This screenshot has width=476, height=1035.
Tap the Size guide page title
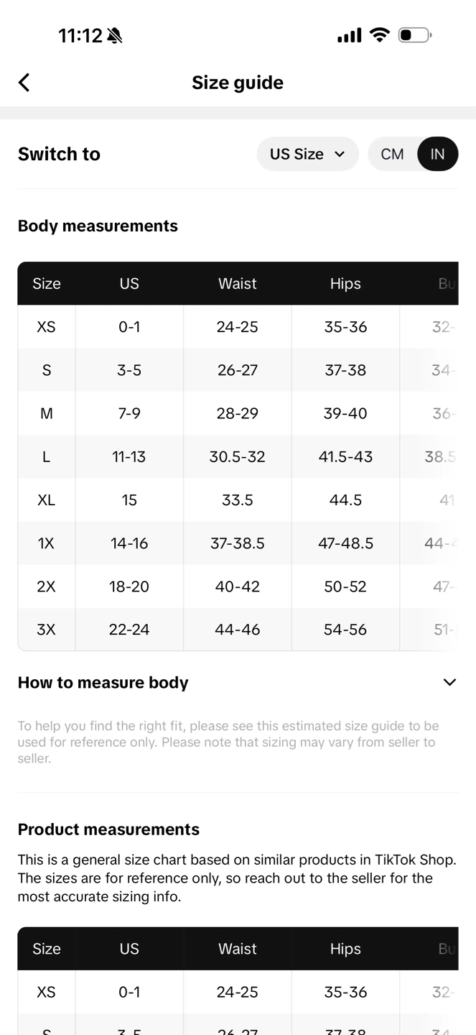coord(238,83)
